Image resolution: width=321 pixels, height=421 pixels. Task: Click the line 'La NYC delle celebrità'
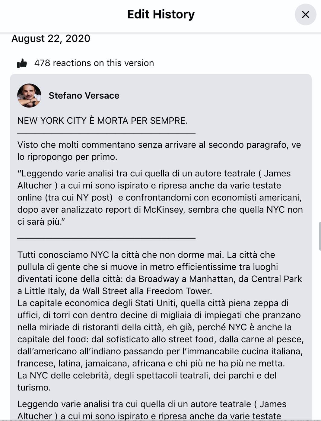(x=147, y=381)
